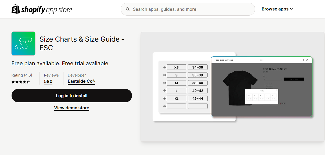Click the ADD TO CART button on the demo product

294,79
